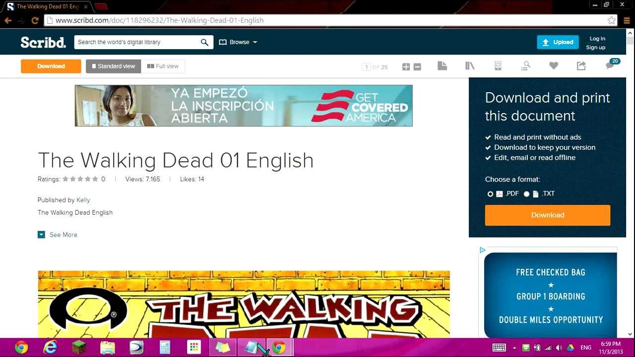The height and width of the screenshot is (357, 635).
Task: Click the AdChoices icon on the side ad
Action: (x=482, y=250)
